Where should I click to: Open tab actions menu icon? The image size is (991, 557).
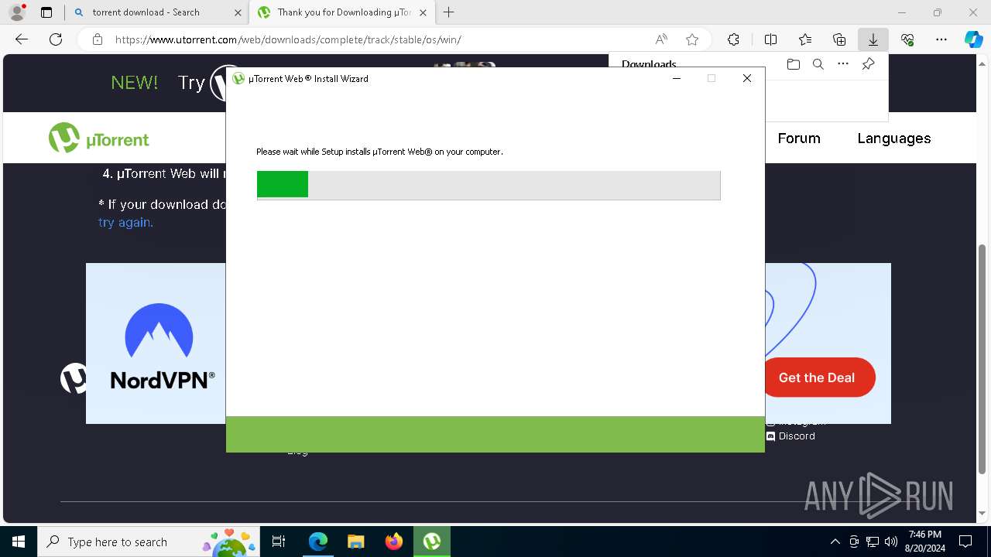46,12
